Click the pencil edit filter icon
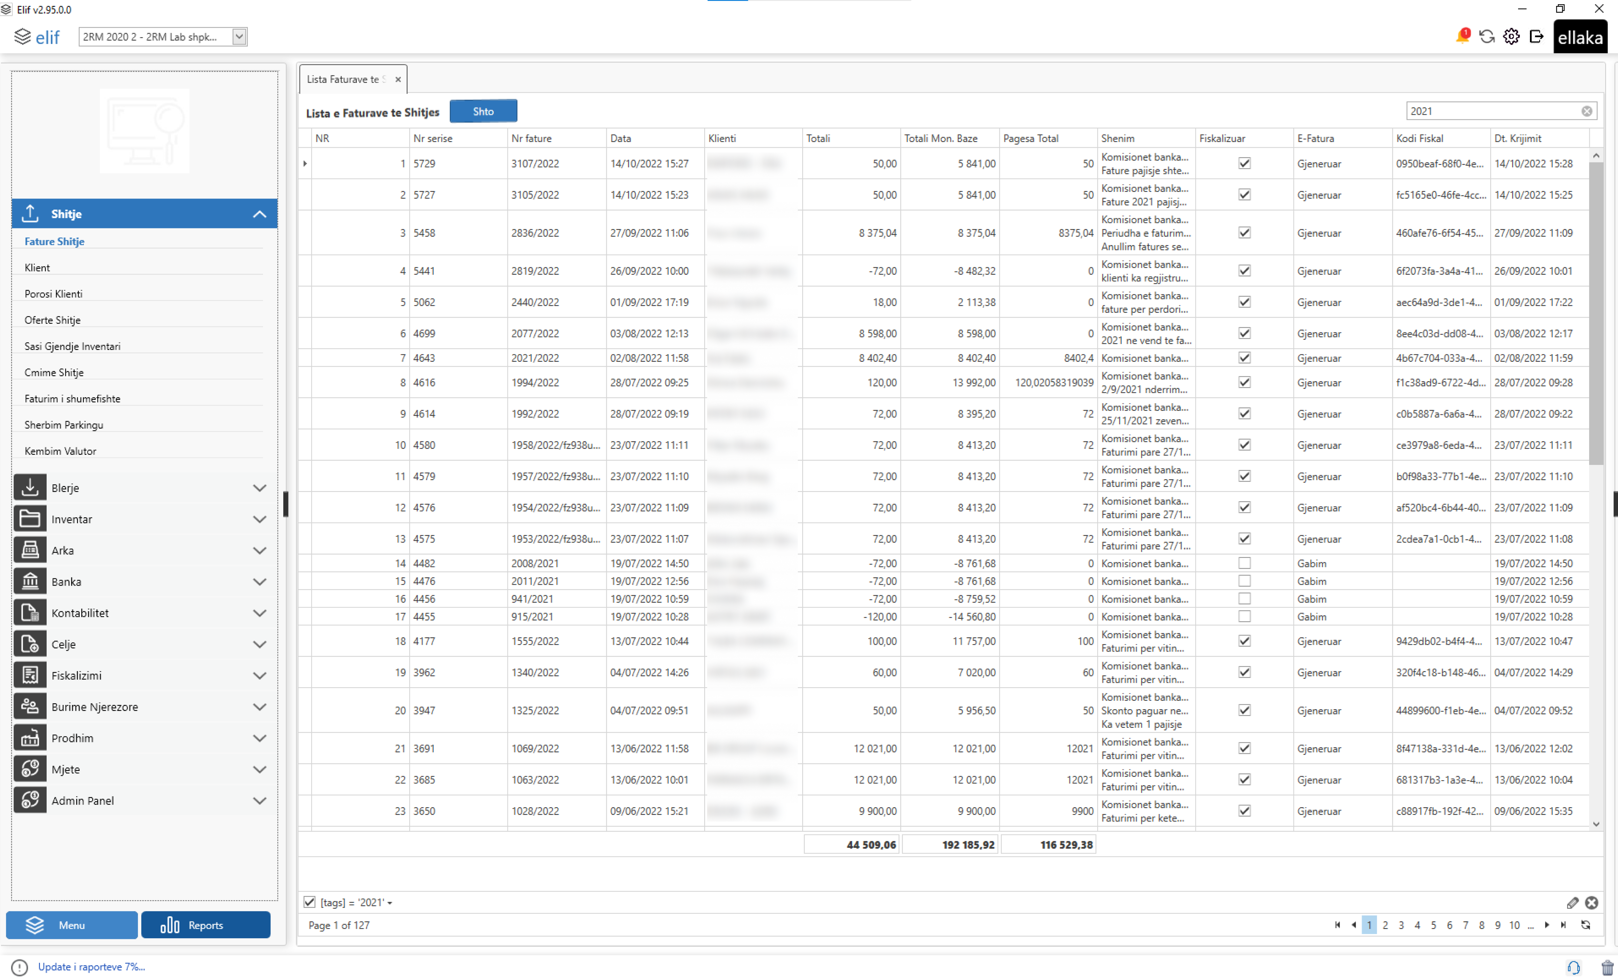 pyautogui.click(x=1572, y=902)
